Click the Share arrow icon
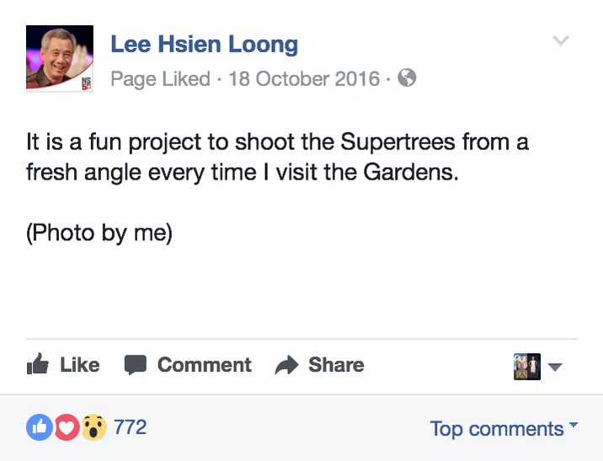The width and height of the screenshot is (603, 461). [x=286, y=365]
